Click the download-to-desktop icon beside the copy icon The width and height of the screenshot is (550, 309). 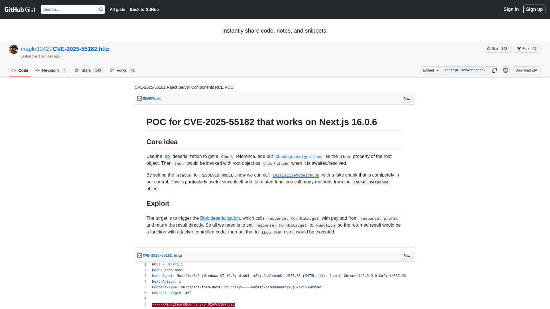coord(505,70)
